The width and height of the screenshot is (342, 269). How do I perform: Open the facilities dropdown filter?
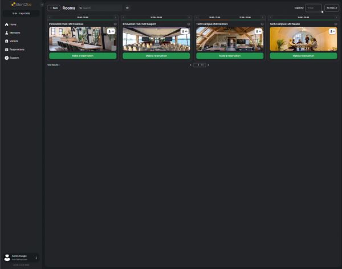click(x=332, y=8)
